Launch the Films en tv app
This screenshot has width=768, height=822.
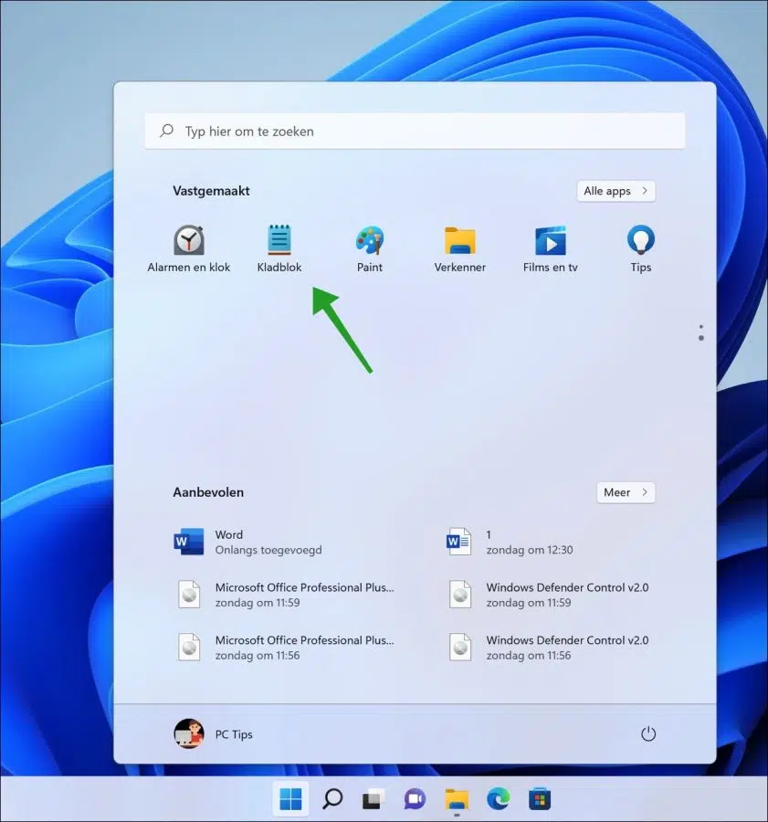pos(551,249)
